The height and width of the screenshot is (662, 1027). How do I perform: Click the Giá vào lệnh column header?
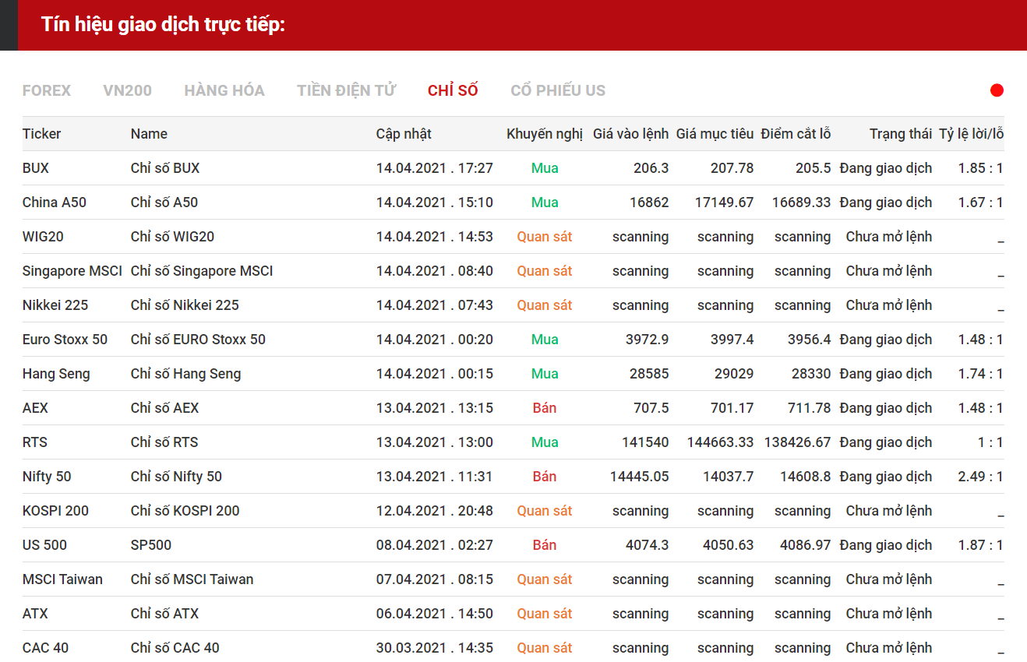(x=630, y=134)
